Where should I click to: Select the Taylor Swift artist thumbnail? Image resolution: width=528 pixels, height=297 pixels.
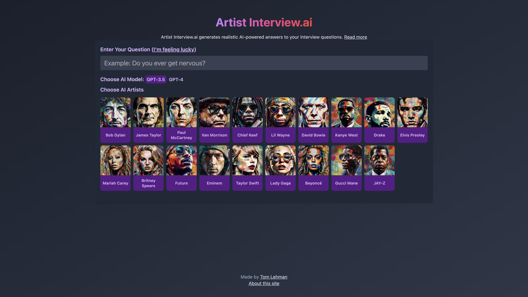point(247,168)
